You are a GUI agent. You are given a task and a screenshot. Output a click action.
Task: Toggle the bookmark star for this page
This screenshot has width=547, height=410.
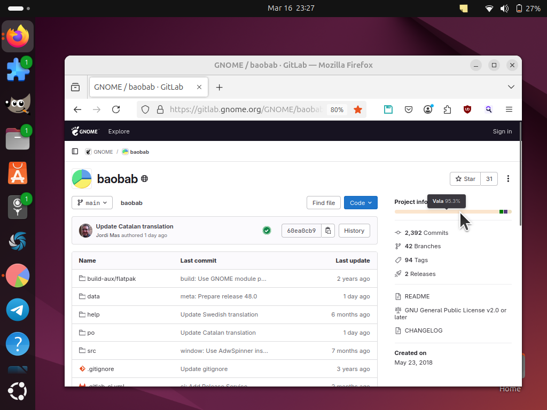tap(357, 109)
